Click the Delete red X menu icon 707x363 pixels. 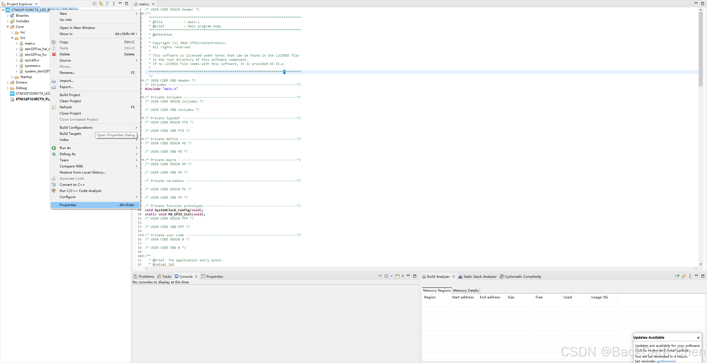pos(54,54)
